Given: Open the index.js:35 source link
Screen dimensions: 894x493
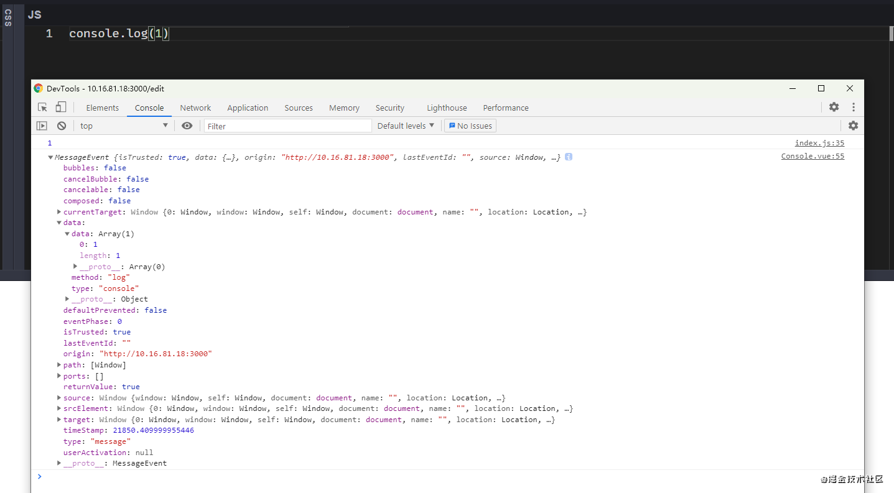Looking at the screenshot, I should [819, 143].
